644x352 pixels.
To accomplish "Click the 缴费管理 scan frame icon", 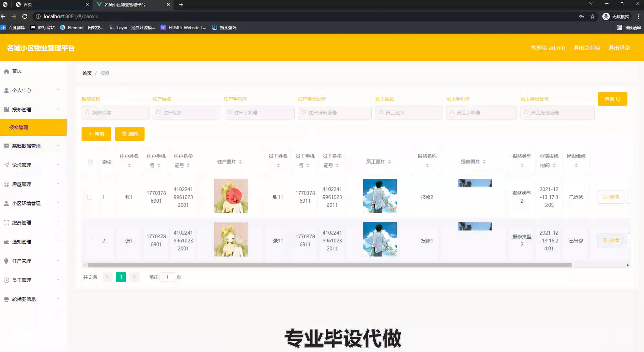I will click(x=6, y=222).
